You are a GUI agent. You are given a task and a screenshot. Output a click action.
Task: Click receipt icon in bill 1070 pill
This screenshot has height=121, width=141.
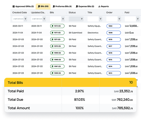53,46
